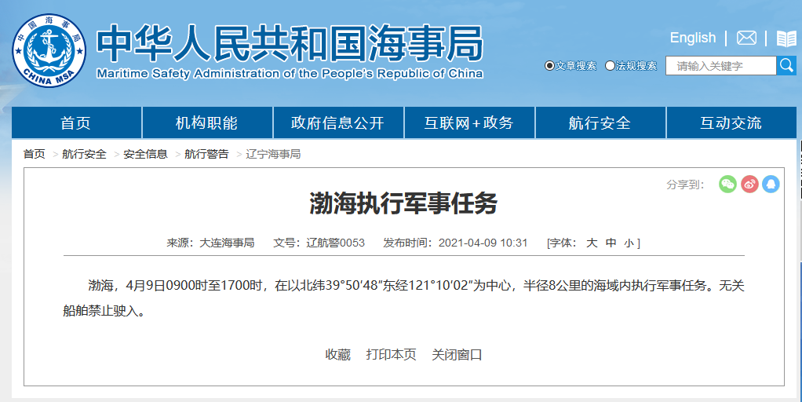The width and height of the screenshot is (802, 402).
Task: Select the 文章搜索 radio button
Action: coord(549,66)
